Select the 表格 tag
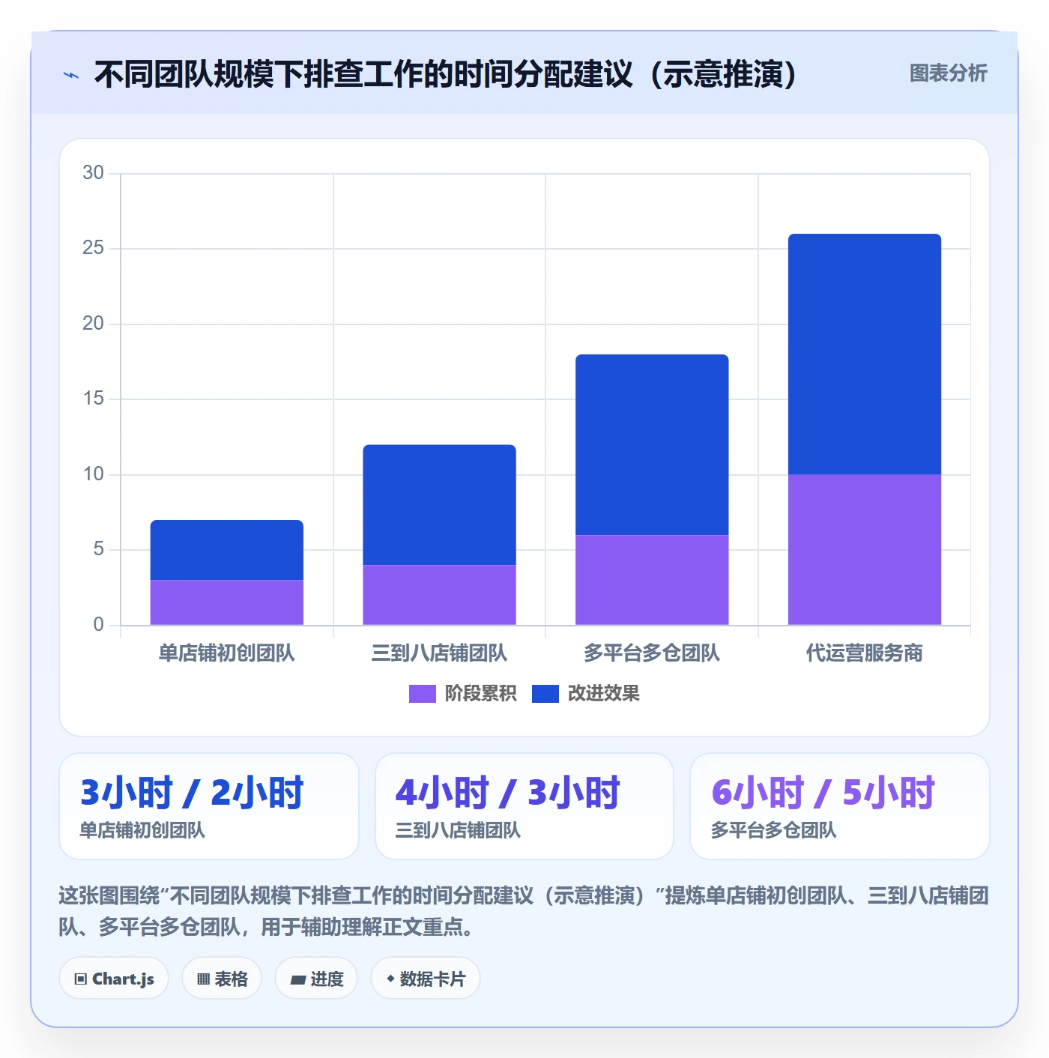1049x1058 pixels. (222, 979)
